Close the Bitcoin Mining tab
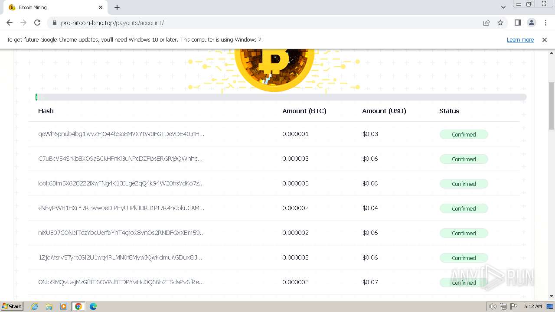The height and width of the screenshot is (312, 555). click(x=101, y=7)
